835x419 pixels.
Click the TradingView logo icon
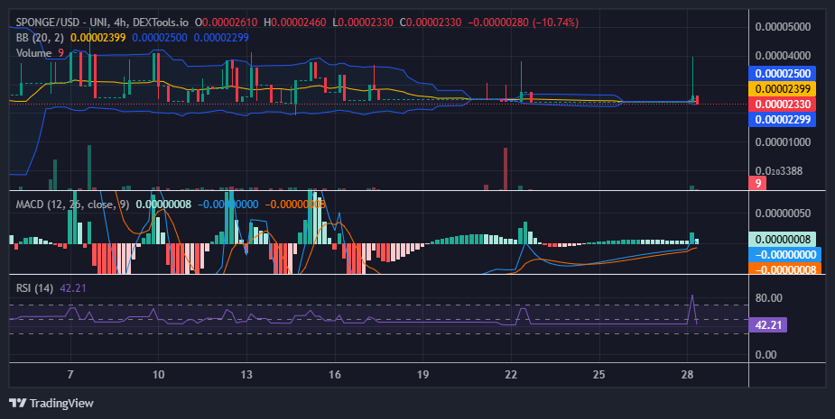tap(17, 403)
